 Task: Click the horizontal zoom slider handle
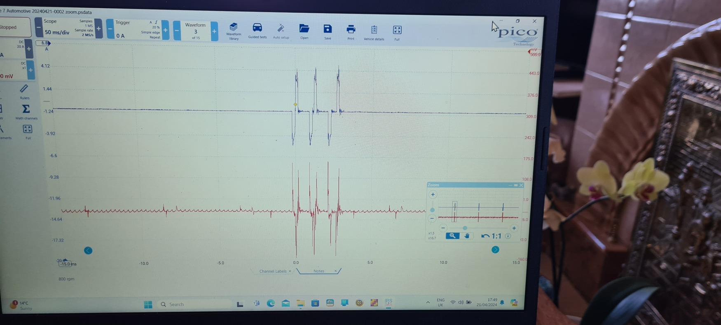pos(465,228)
